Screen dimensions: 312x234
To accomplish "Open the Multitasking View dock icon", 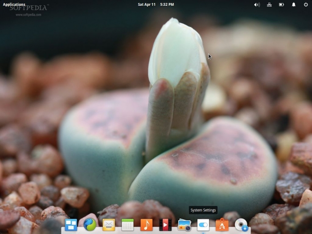I will [71, 225].
